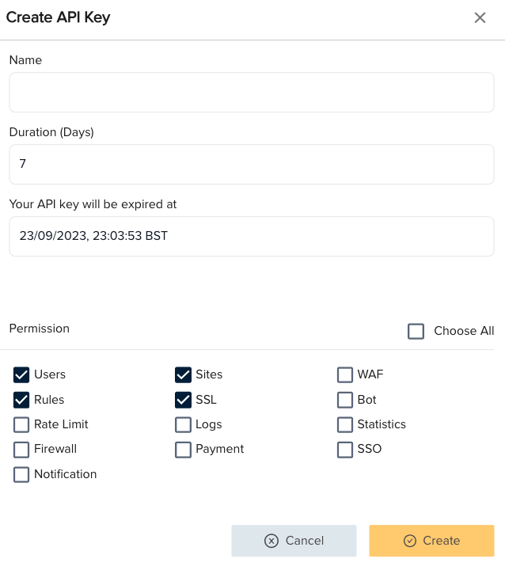The image size is (505, 566).
Task: Click the Name input field
Action: tap(252, 93)
